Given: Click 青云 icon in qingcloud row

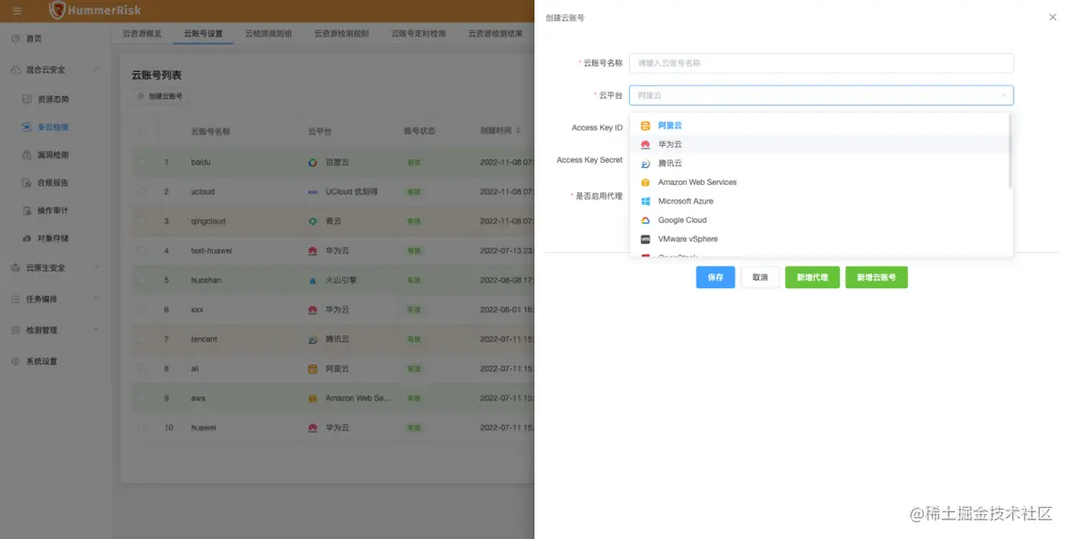Looking at the screenshot, I should tap(313, 221).
